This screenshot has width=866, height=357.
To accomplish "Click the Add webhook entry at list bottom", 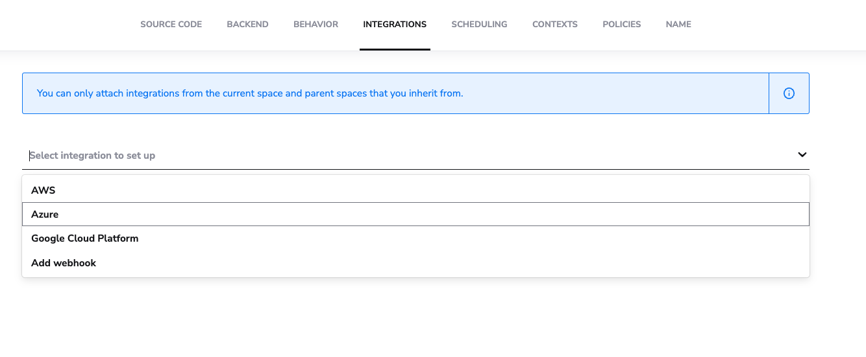I will point(64,263).
